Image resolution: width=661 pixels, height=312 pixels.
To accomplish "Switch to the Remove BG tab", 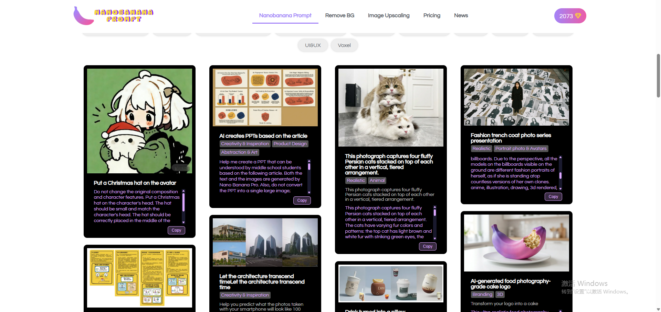I will coord(339,15).
